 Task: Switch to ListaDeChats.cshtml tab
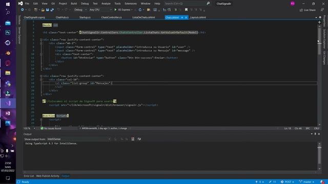(143, 17)
